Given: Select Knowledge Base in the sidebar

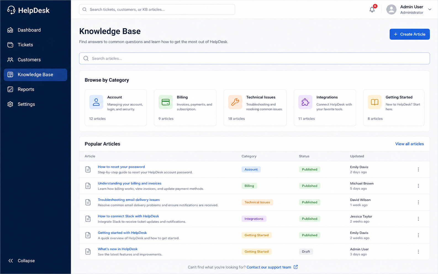Looking at the screenshot, I should [x=35, y=75].
